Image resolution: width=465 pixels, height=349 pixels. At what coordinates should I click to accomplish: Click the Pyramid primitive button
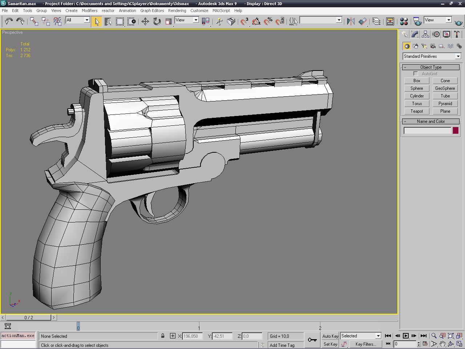(445, 104)
